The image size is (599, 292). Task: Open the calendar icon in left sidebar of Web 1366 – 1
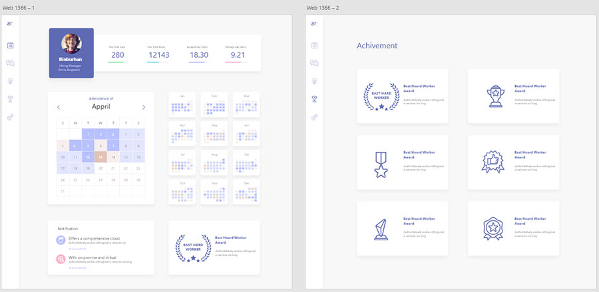pos(10,45)
